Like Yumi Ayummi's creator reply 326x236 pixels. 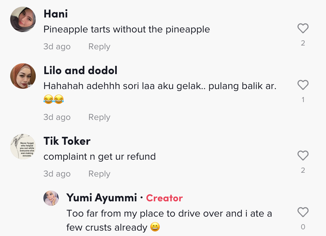303,212
